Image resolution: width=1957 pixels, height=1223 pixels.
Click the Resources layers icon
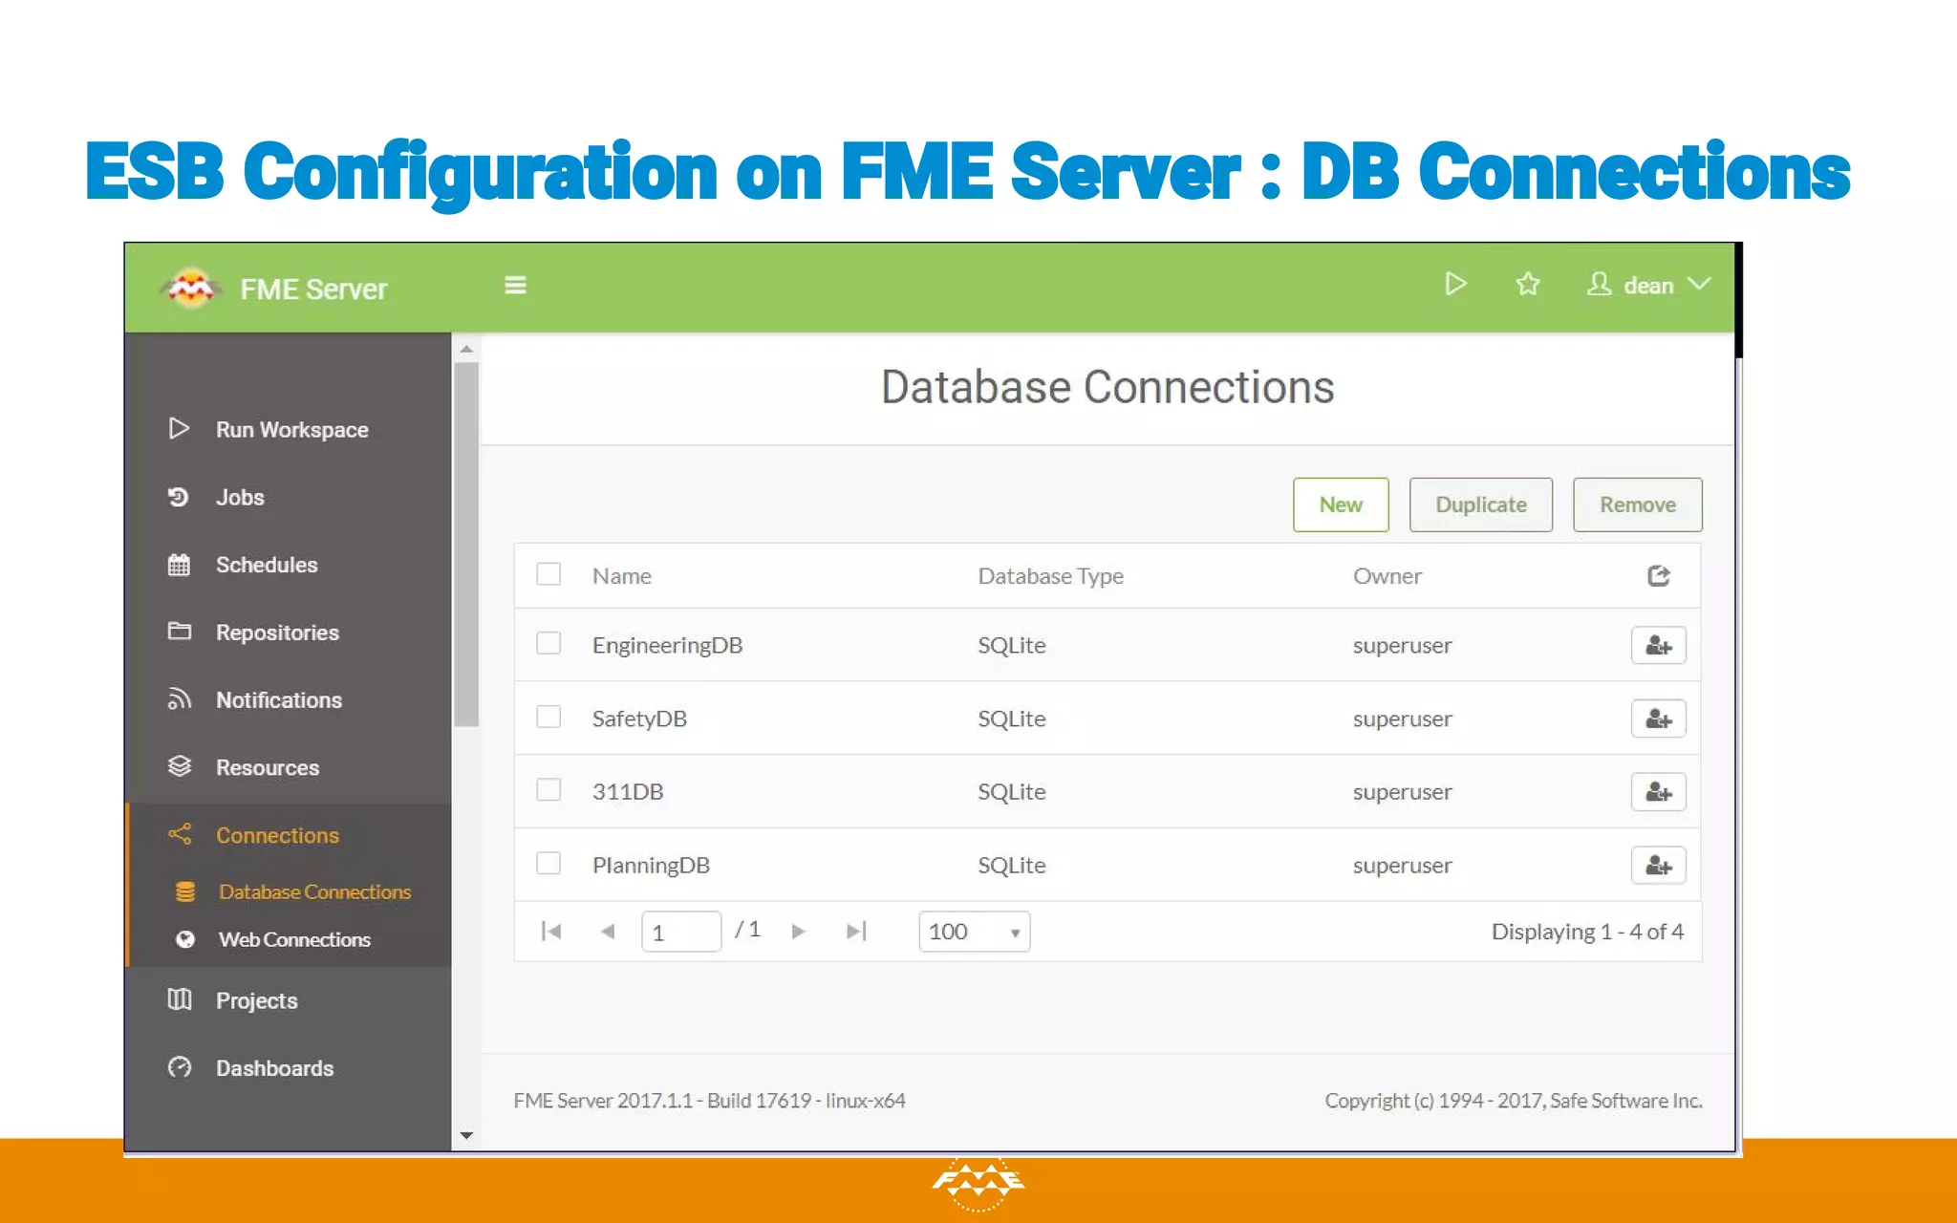pyautogui.click(x=179, y=766)
